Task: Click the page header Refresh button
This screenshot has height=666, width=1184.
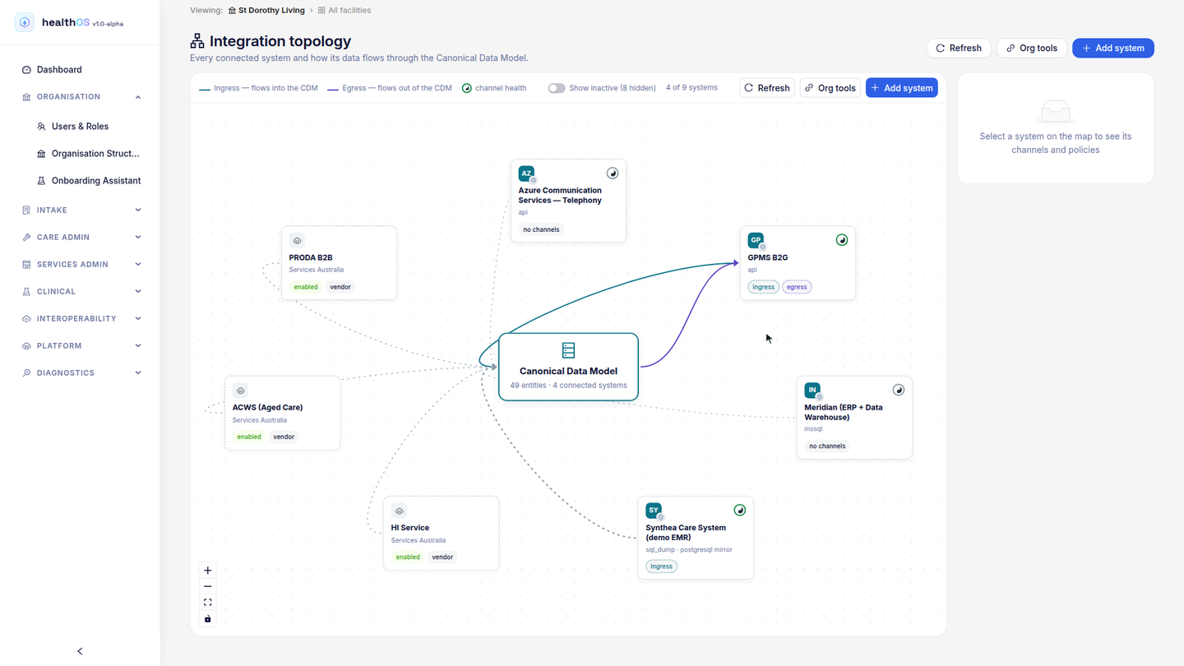Action: pyautogui.click(x=959, y=49)
